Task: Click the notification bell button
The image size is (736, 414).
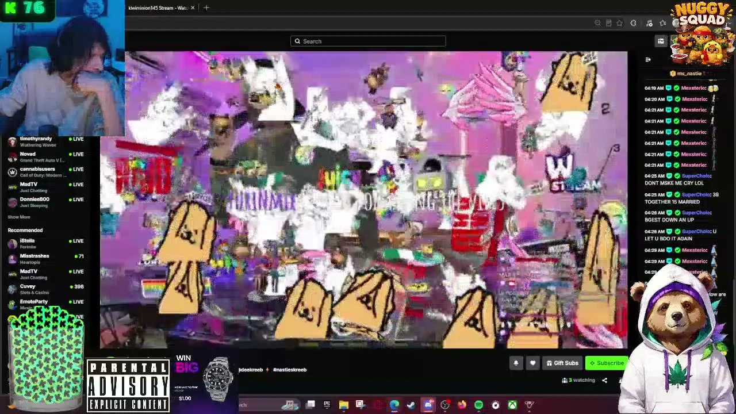Action: pyautogui.click(x=516, y=363)
